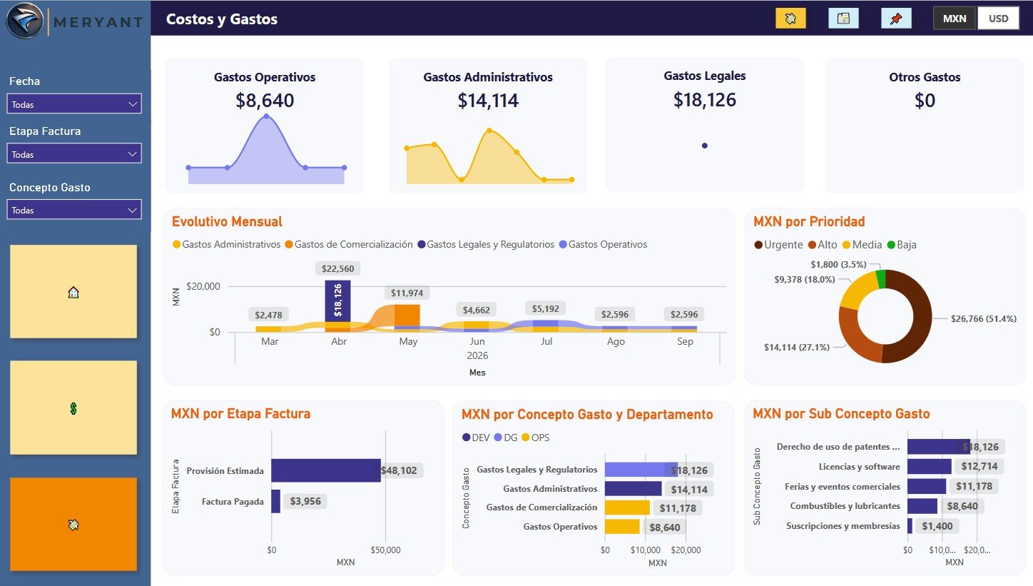
Task: Click the green dollar sign navigation tile
Action: (73, 408)
